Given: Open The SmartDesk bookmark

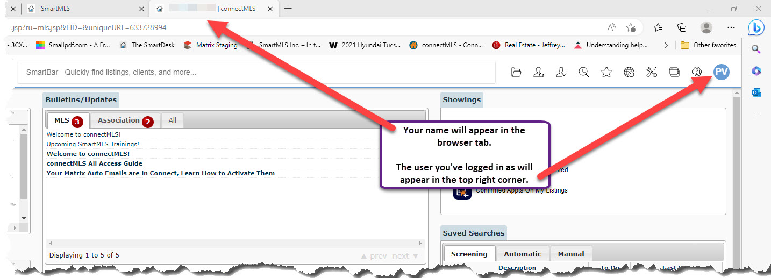Looking at the screenshot, I should pyautogui.click(x=147, y=45).
